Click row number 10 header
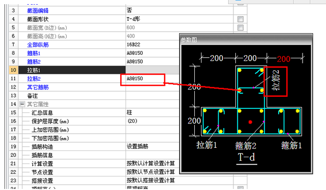Viewport: 326px width, 190px height. click(14, 70)
